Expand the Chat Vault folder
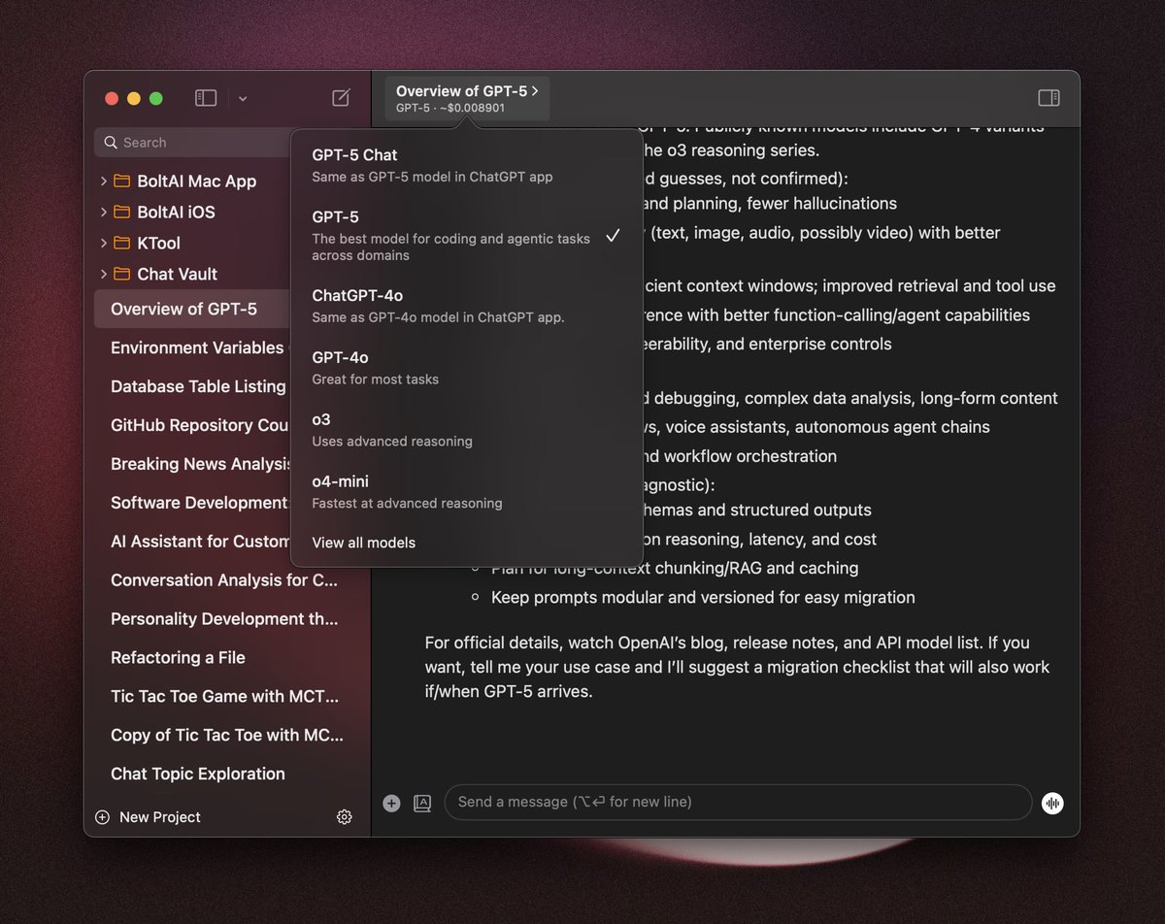1165x924 pixels. coord(103,274)
